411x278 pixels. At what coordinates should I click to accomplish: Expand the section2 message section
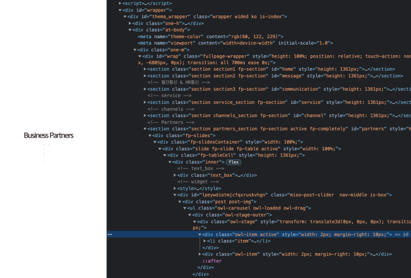click(x=145, y=76)
